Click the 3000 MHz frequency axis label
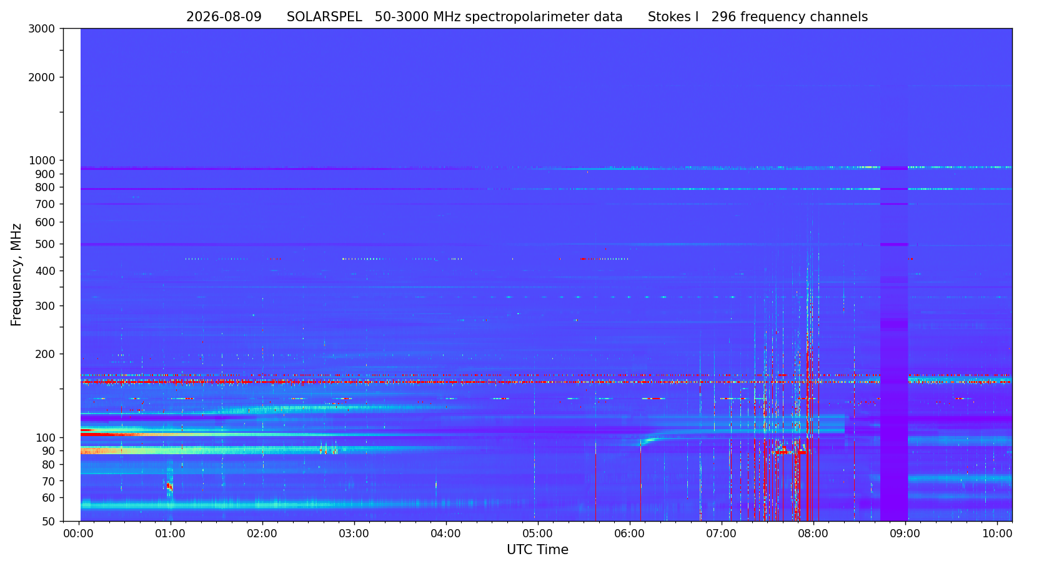Screen dimensions: 1054x566 point(42,28)
